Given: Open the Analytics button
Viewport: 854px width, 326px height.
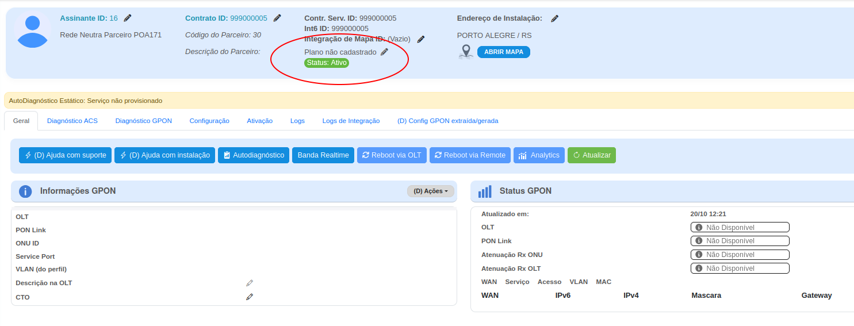Looking at the screenshot, I should point(539,155).
